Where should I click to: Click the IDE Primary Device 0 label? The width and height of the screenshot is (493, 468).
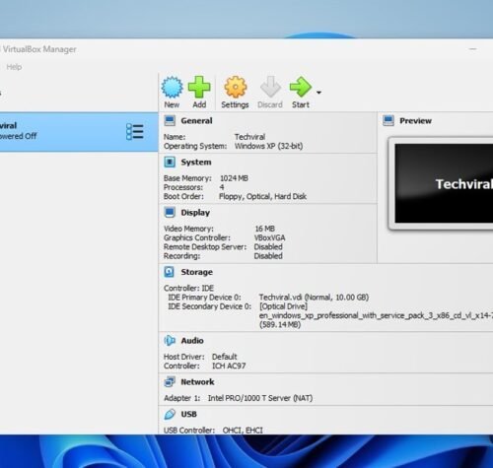point(204,298)
